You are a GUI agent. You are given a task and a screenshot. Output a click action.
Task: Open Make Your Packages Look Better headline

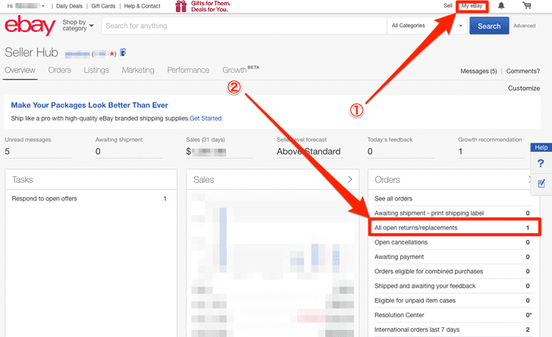89,105
